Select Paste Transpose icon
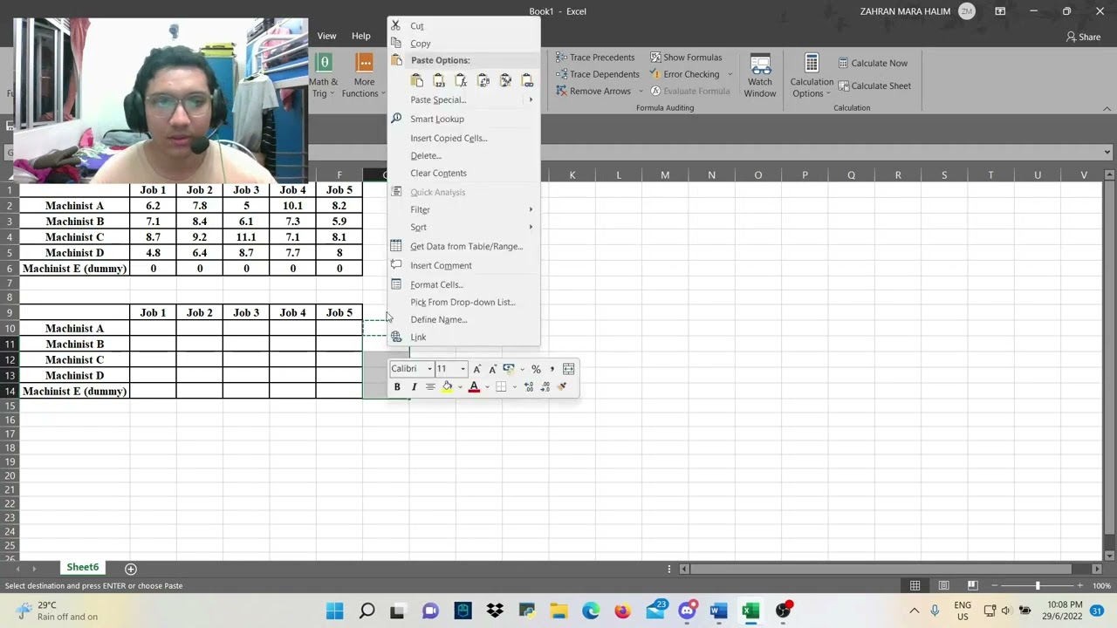Image resolution: width=1117 pixels, height=628 pixels. (x=483, y=80)
